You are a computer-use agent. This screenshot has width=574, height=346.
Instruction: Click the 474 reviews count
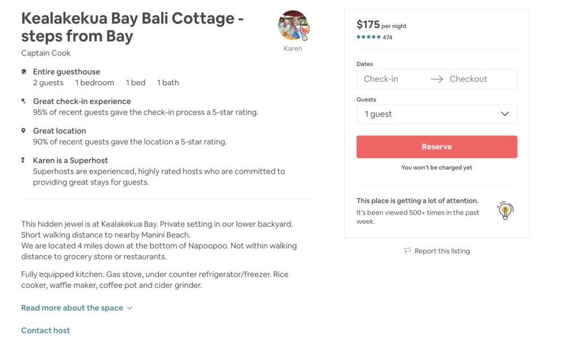coord(388,38)
